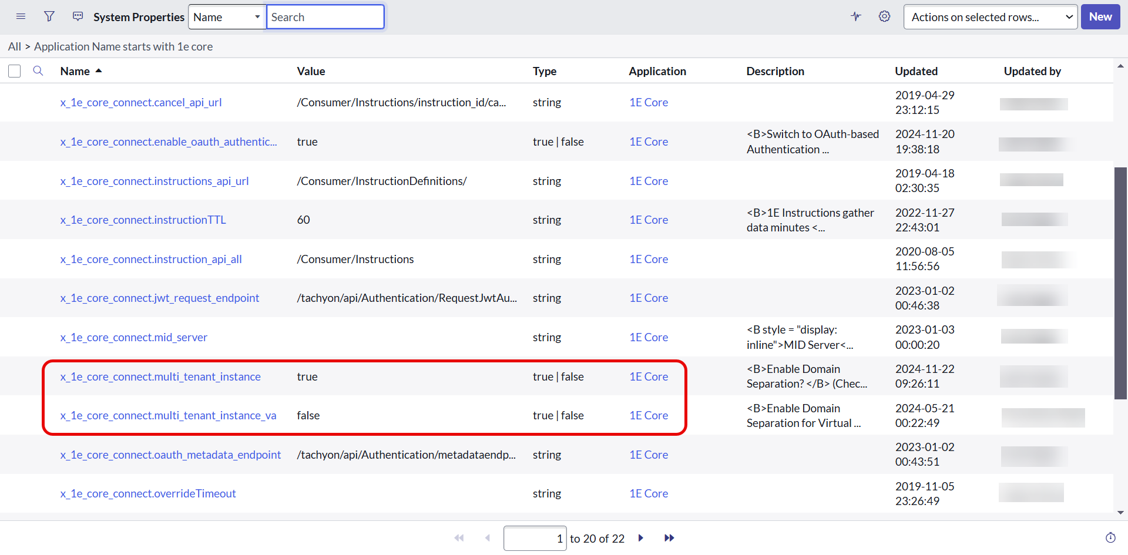
Task: Expand the Actions on selected rows dropdown
Action: (x=990, y=17)
